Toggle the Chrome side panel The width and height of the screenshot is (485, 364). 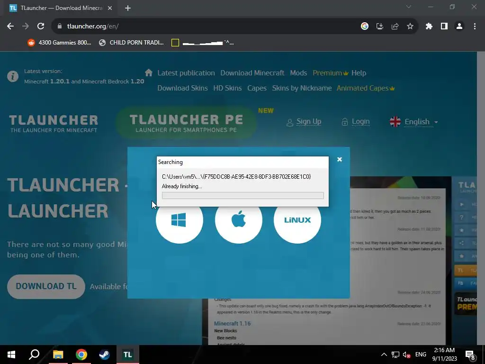click(x=444, y=27)
